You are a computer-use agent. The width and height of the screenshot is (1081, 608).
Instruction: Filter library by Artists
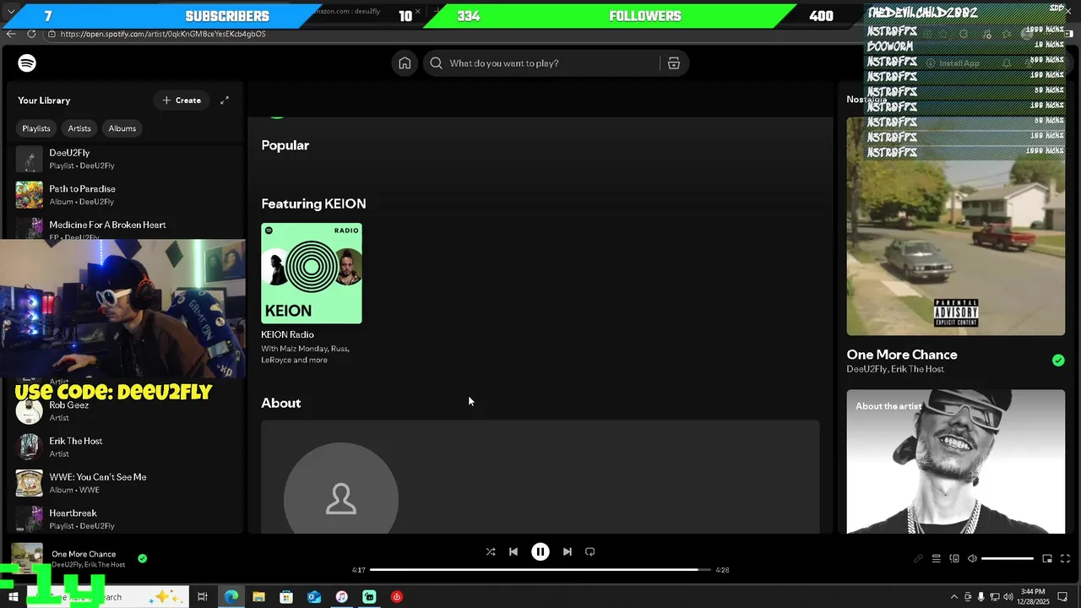(x=79, y=128)
